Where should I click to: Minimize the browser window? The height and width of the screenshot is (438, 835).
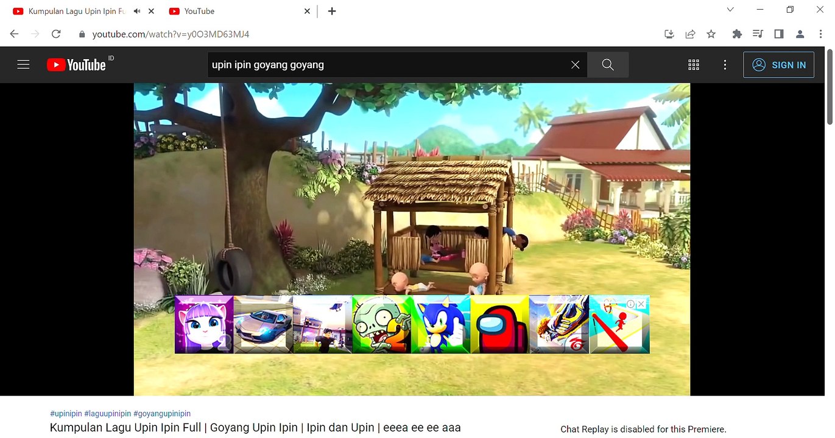[760, 10]
